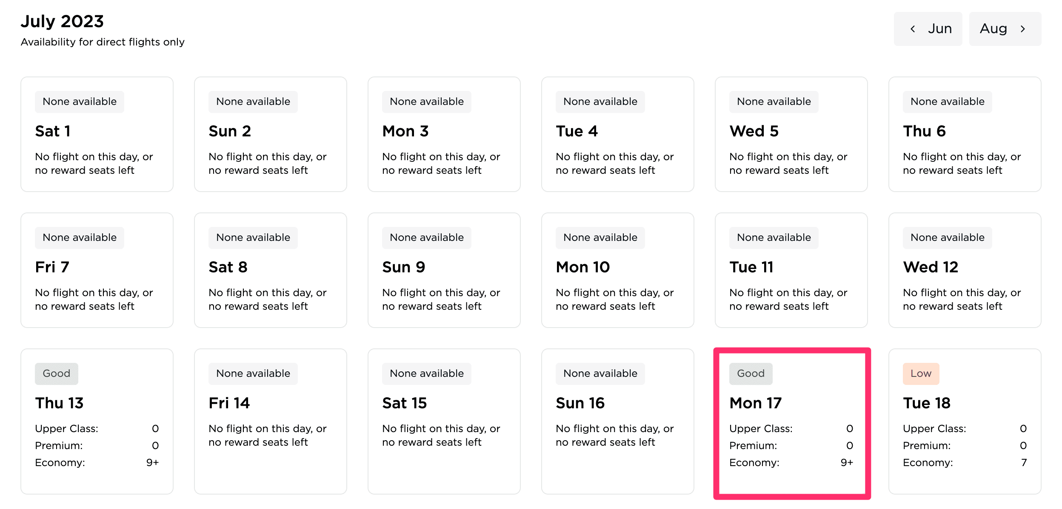Image resolution: width=1062 pixels, height=509 pixels.
Task: Choose the Wed 5 date card
Action: click(791, 134)
